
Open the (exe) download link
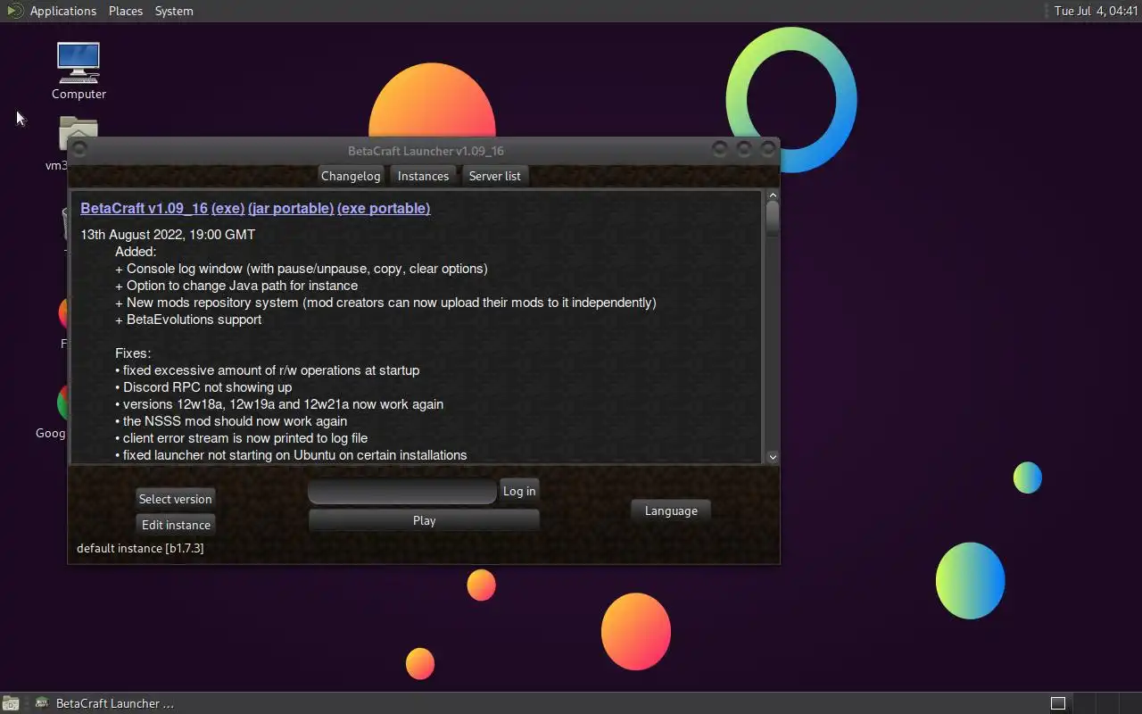tap(228, 208)
